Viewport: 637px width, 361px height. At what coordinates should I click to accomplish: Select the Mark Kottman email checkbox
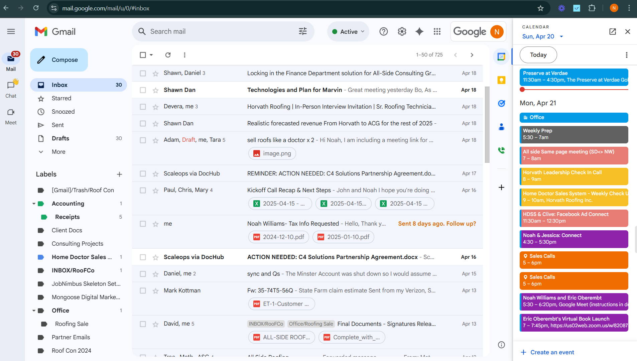tap(143, 290)
